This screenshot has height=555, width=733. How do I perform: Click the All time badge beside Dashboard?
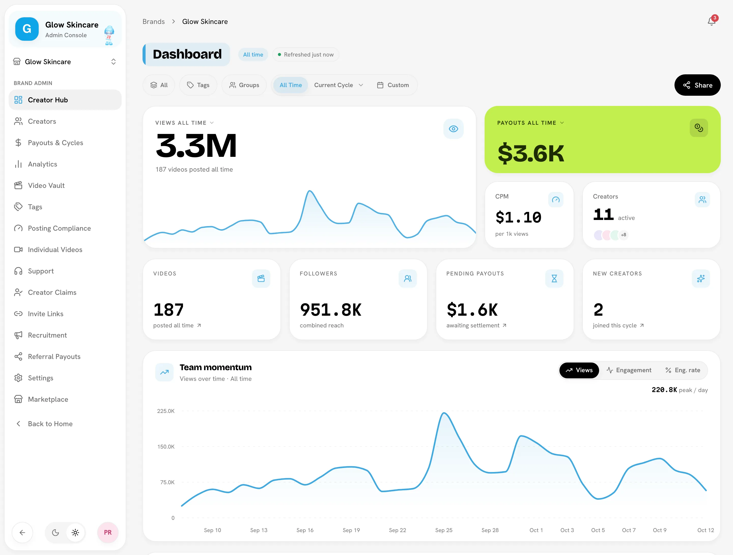[x=253, y=55]
